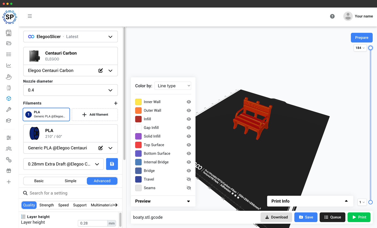Open the Support settings tab
This screenshot has height=228, width=377.
coord(80,205)
